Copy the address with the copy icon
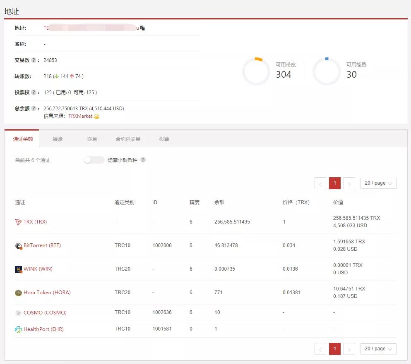 pyautogui.click(x=143, y=28)
